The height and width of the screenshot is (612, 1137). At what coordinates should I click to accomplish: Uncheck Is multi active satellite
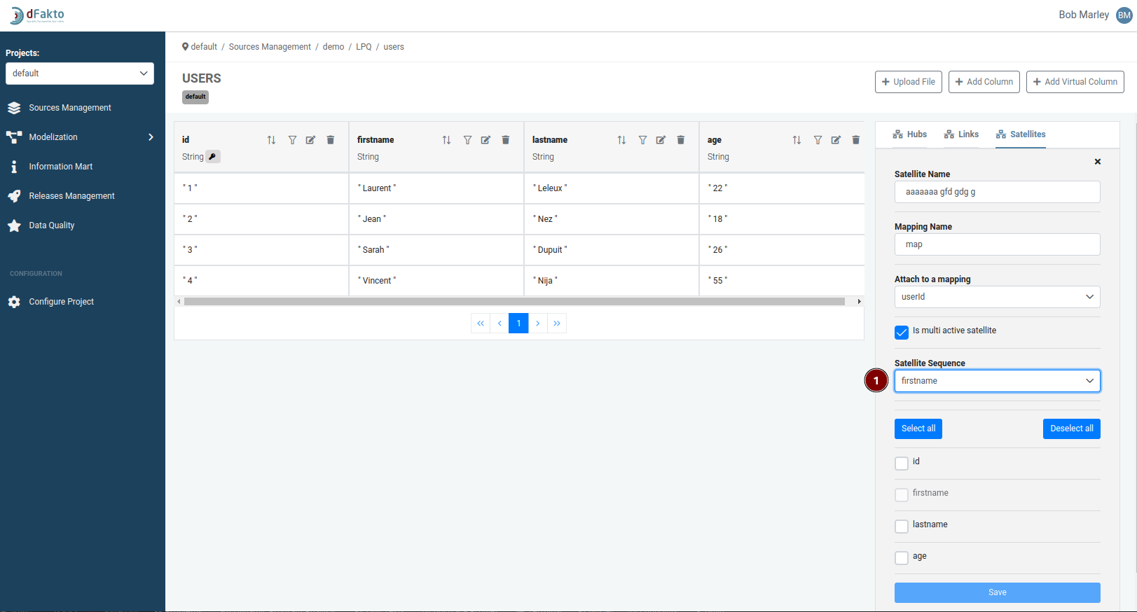tap(902, 333)
